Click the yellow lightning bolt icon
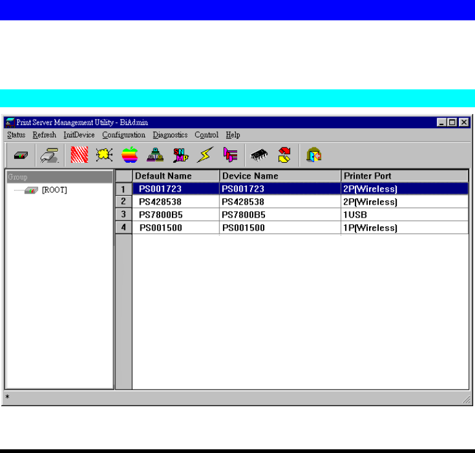 click(205, 155)
